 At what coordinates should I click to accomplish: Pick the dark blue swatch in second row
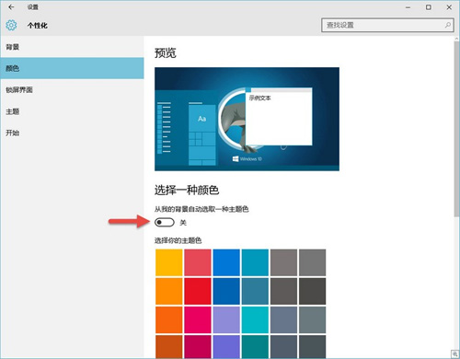click(x=226, y=291)
